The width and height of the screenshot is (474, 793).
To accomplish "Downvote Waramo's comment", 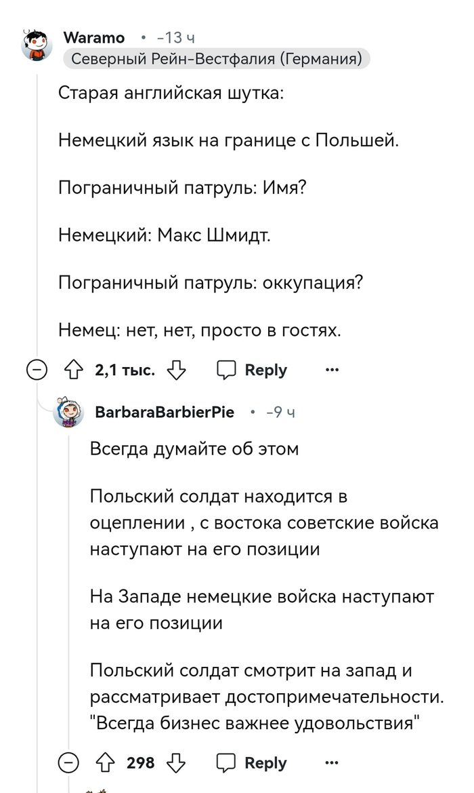I will (x=177, y=370).
